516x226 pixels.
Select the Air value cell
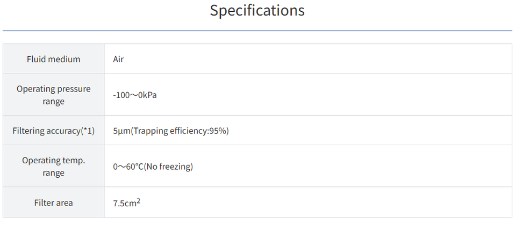click(118, 59)
